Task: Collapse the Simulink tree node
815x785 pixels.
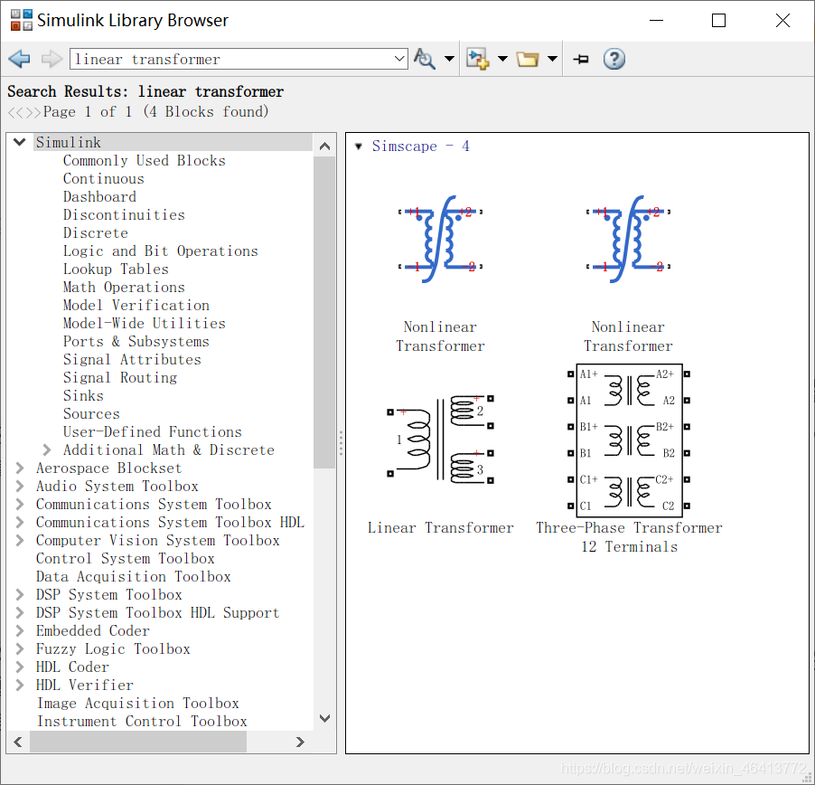Action: click(20, 142)
